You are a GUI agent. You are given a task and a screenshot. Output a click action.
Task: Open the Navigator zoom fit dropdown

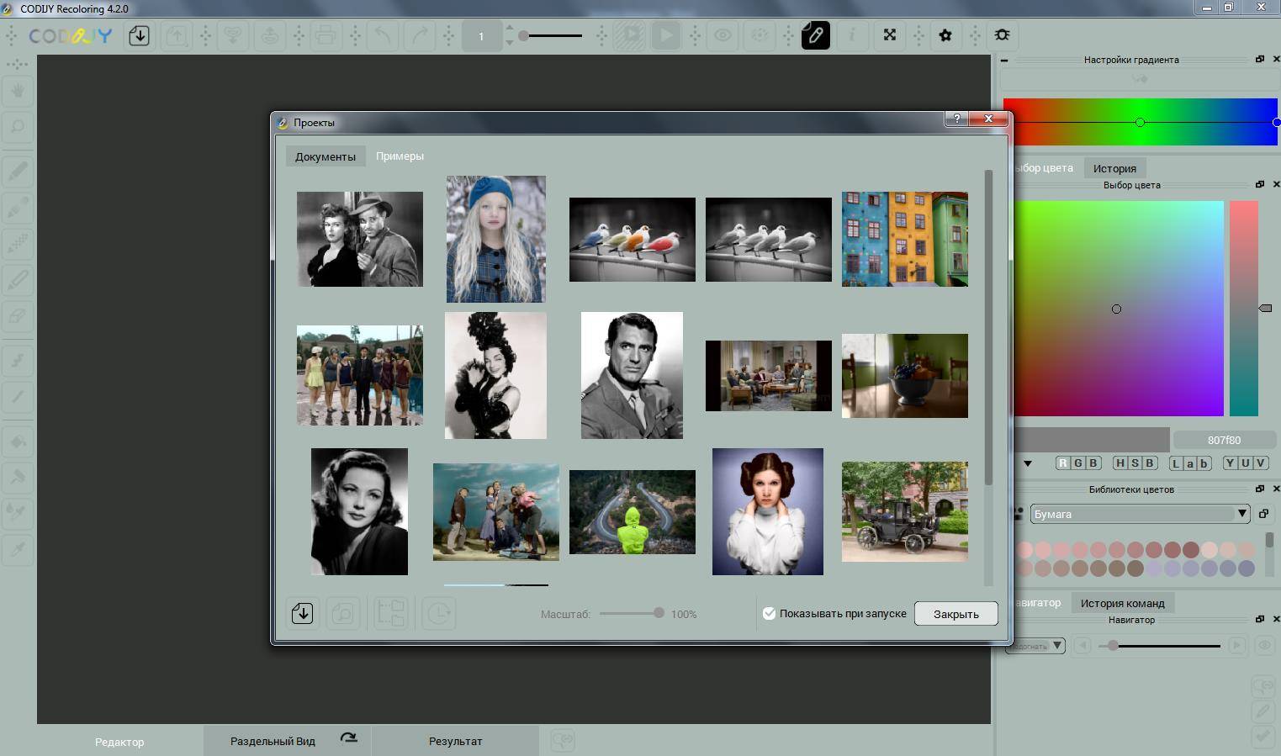coord(1037,646)
